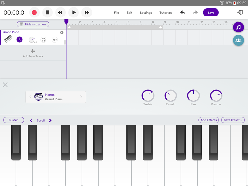
Task: Stop playback with the square stop button
Action: [x=47, y=13]
